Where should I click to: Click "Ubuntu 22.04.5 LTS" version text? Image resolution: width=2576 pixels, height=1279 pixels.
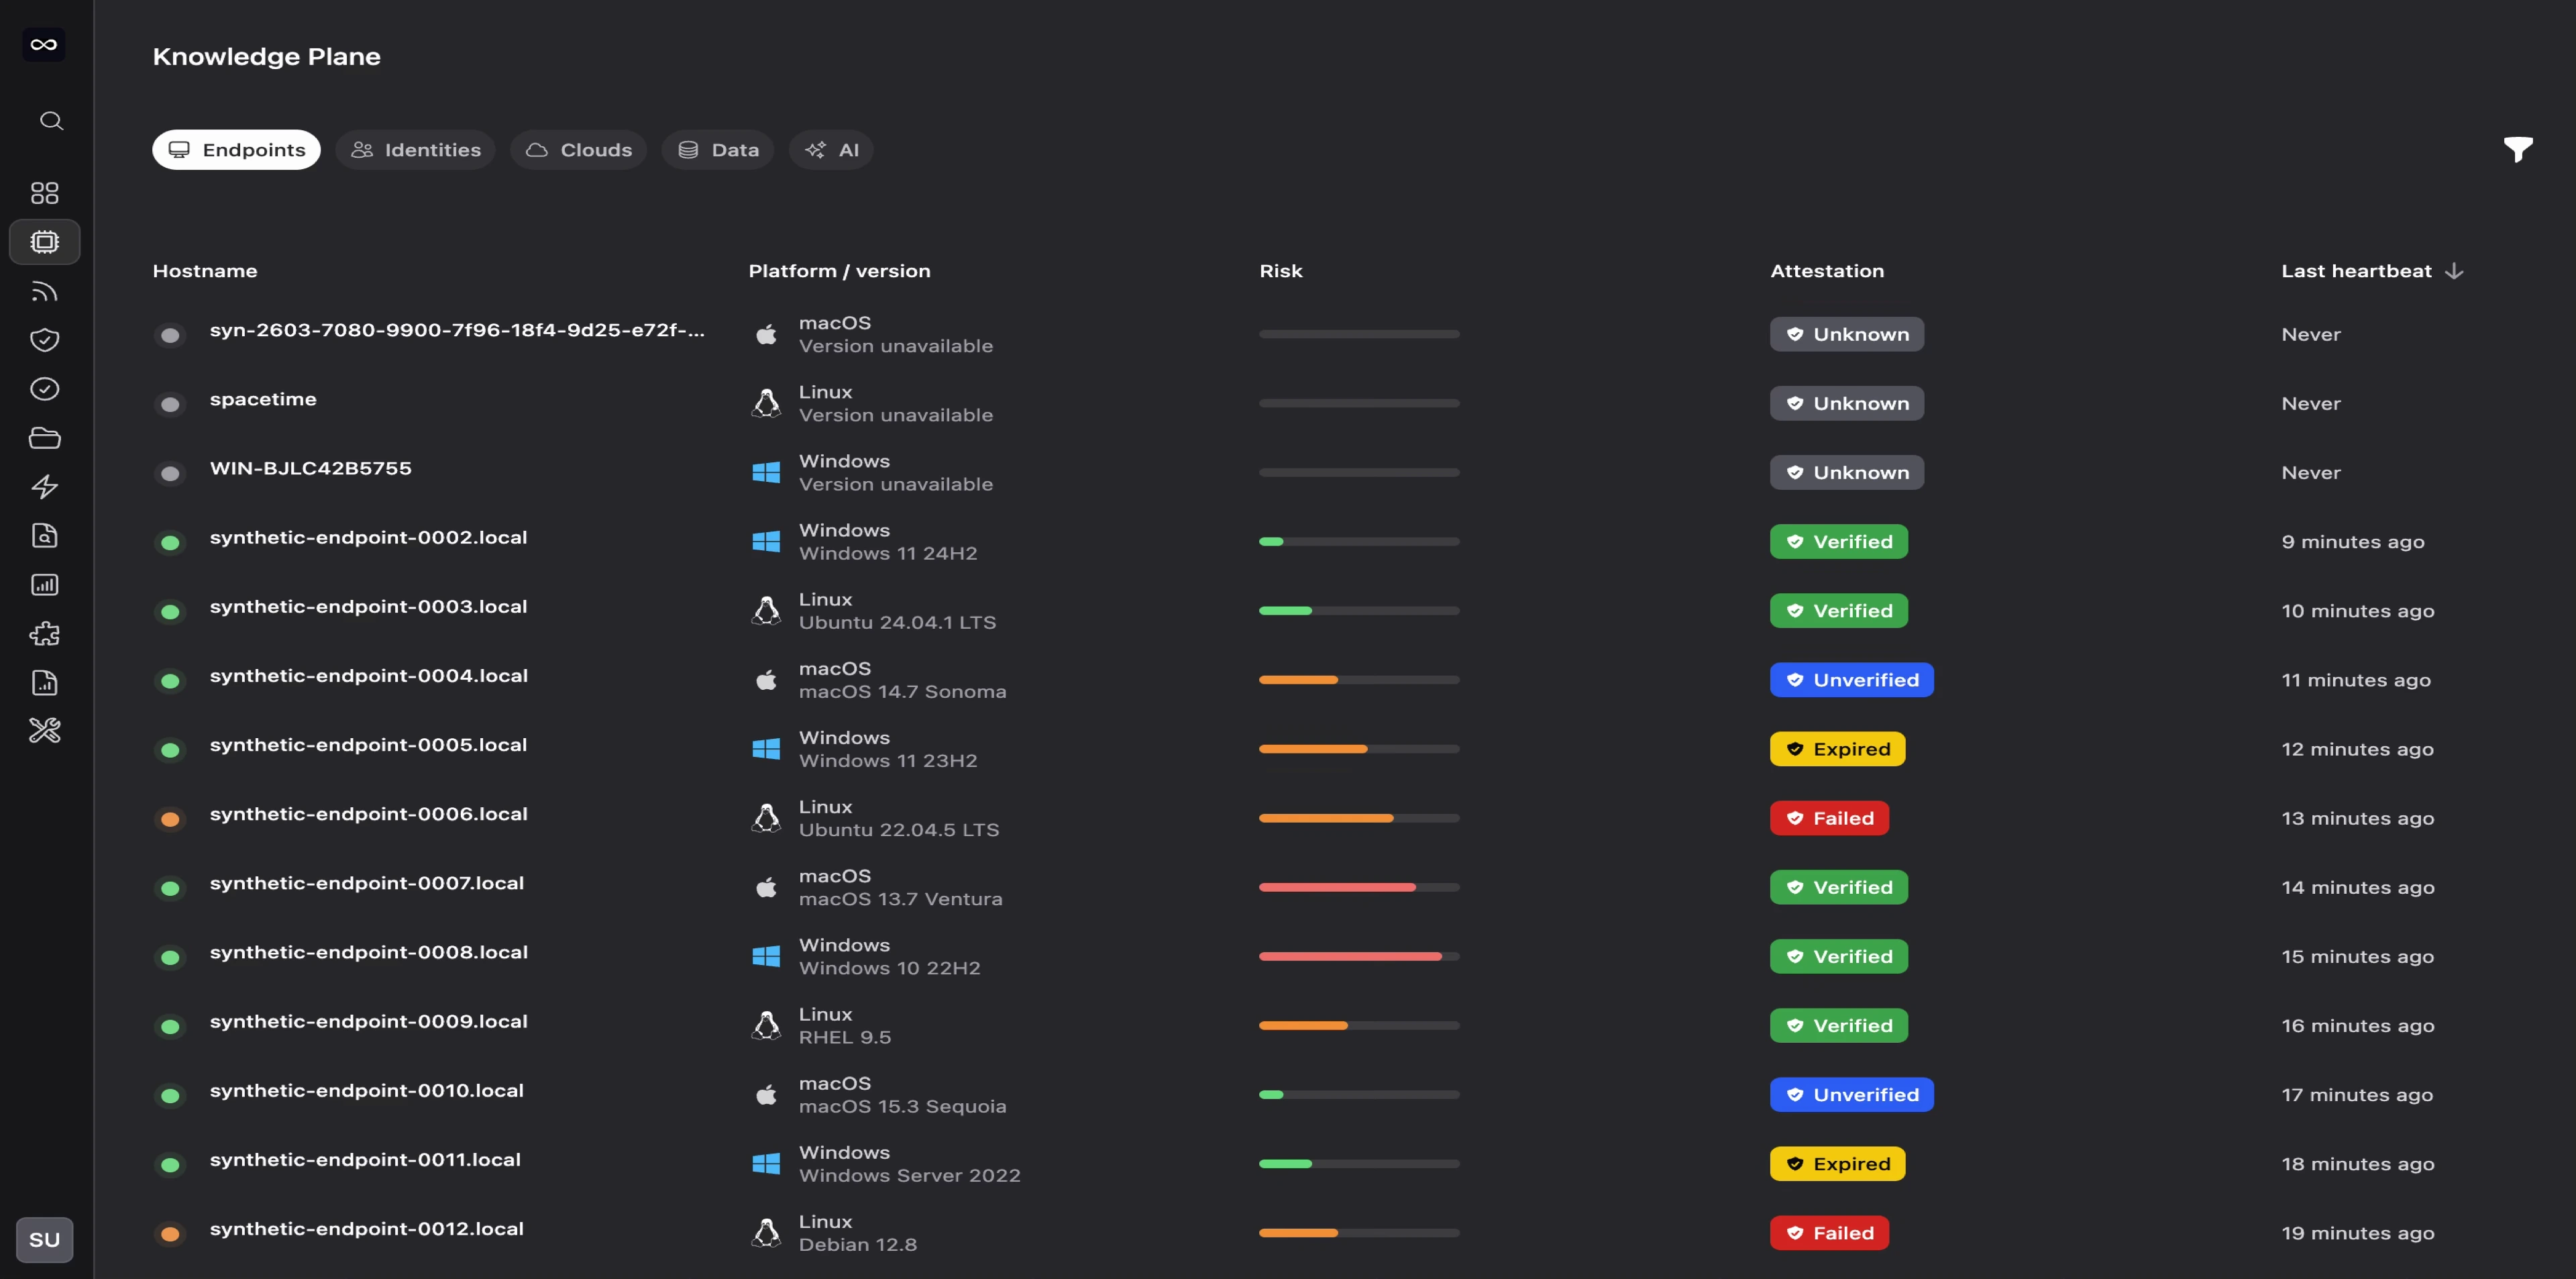click(x=898, y=830)
